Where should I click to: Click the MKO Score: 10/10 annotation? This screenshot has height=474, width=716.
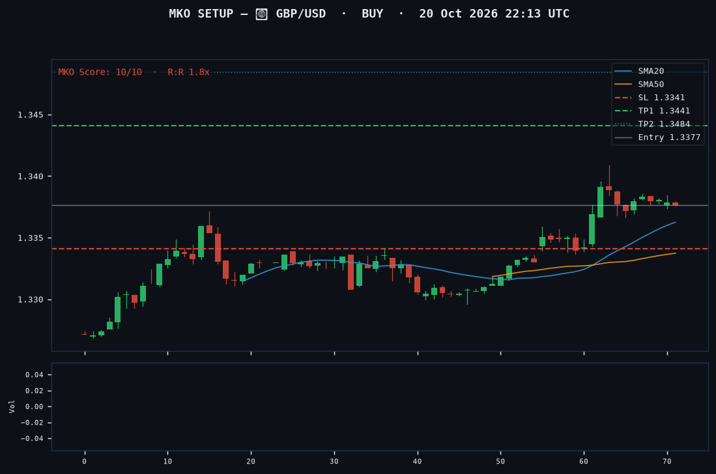(x=100, y=72)
